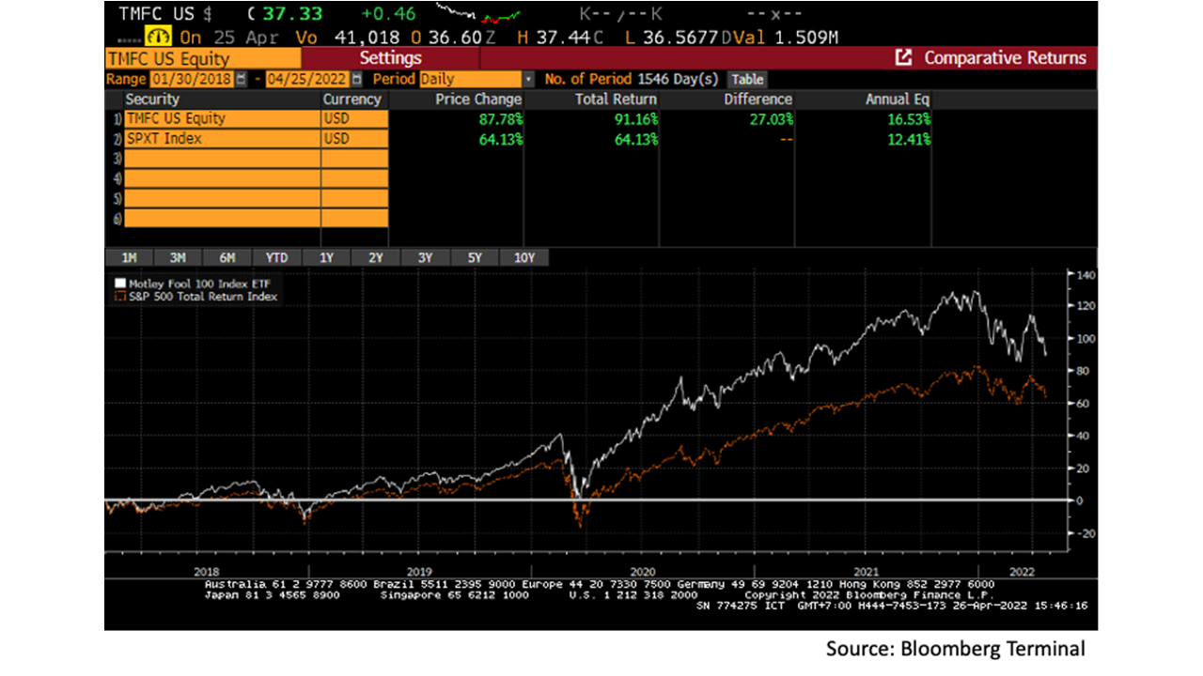Open the Currency dropdown for SPXT Index
This screenshot has height=676, width=1203.
354,138
